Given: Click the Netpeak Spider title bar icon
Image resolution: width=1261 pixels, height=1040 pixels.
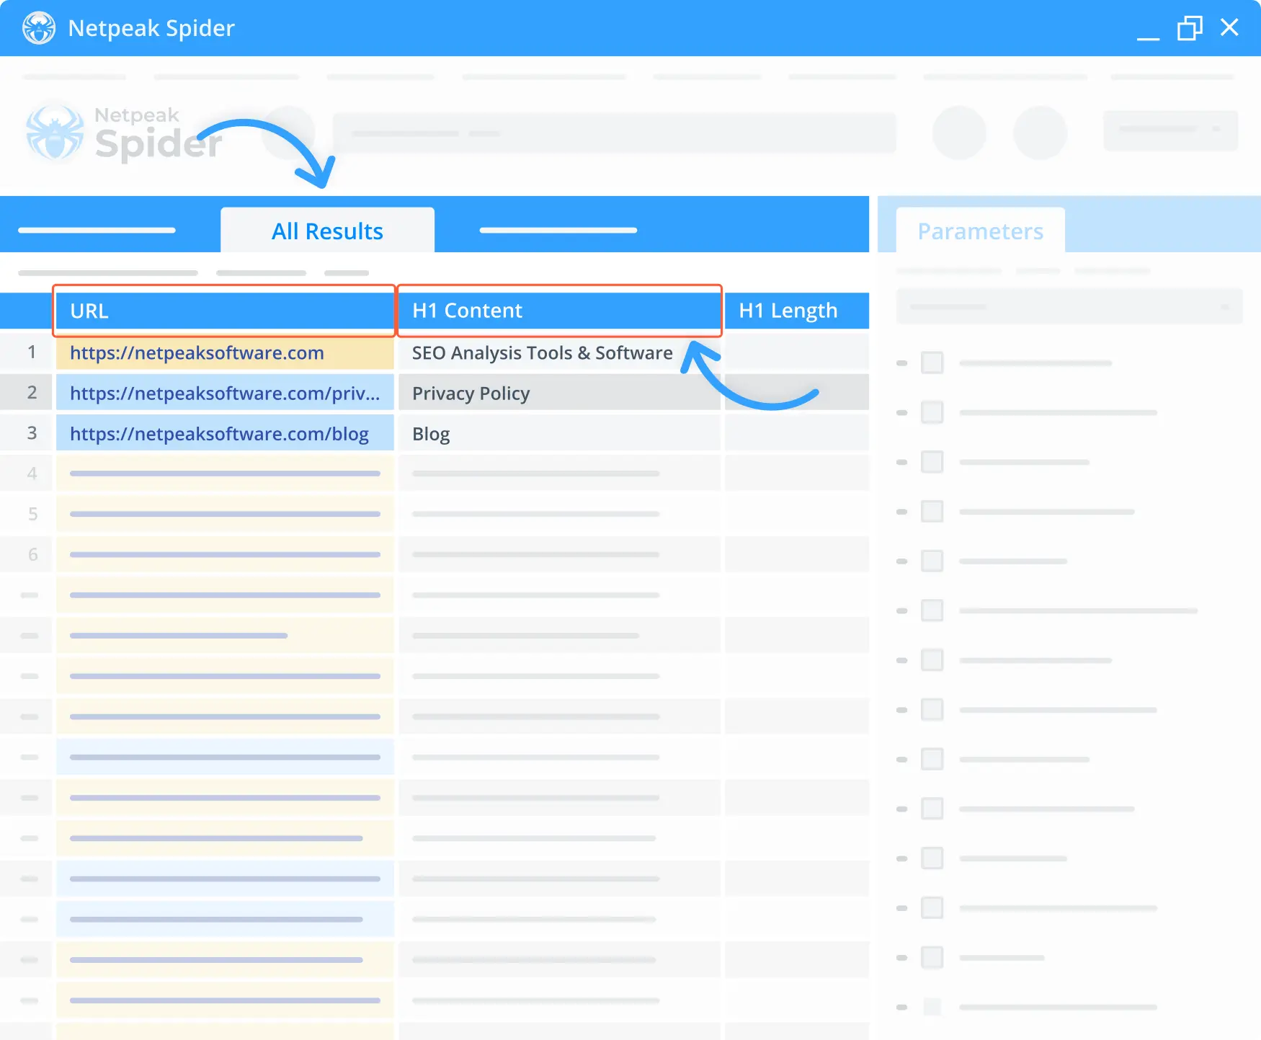Looking at the screenshot, I should click(39, 28).
